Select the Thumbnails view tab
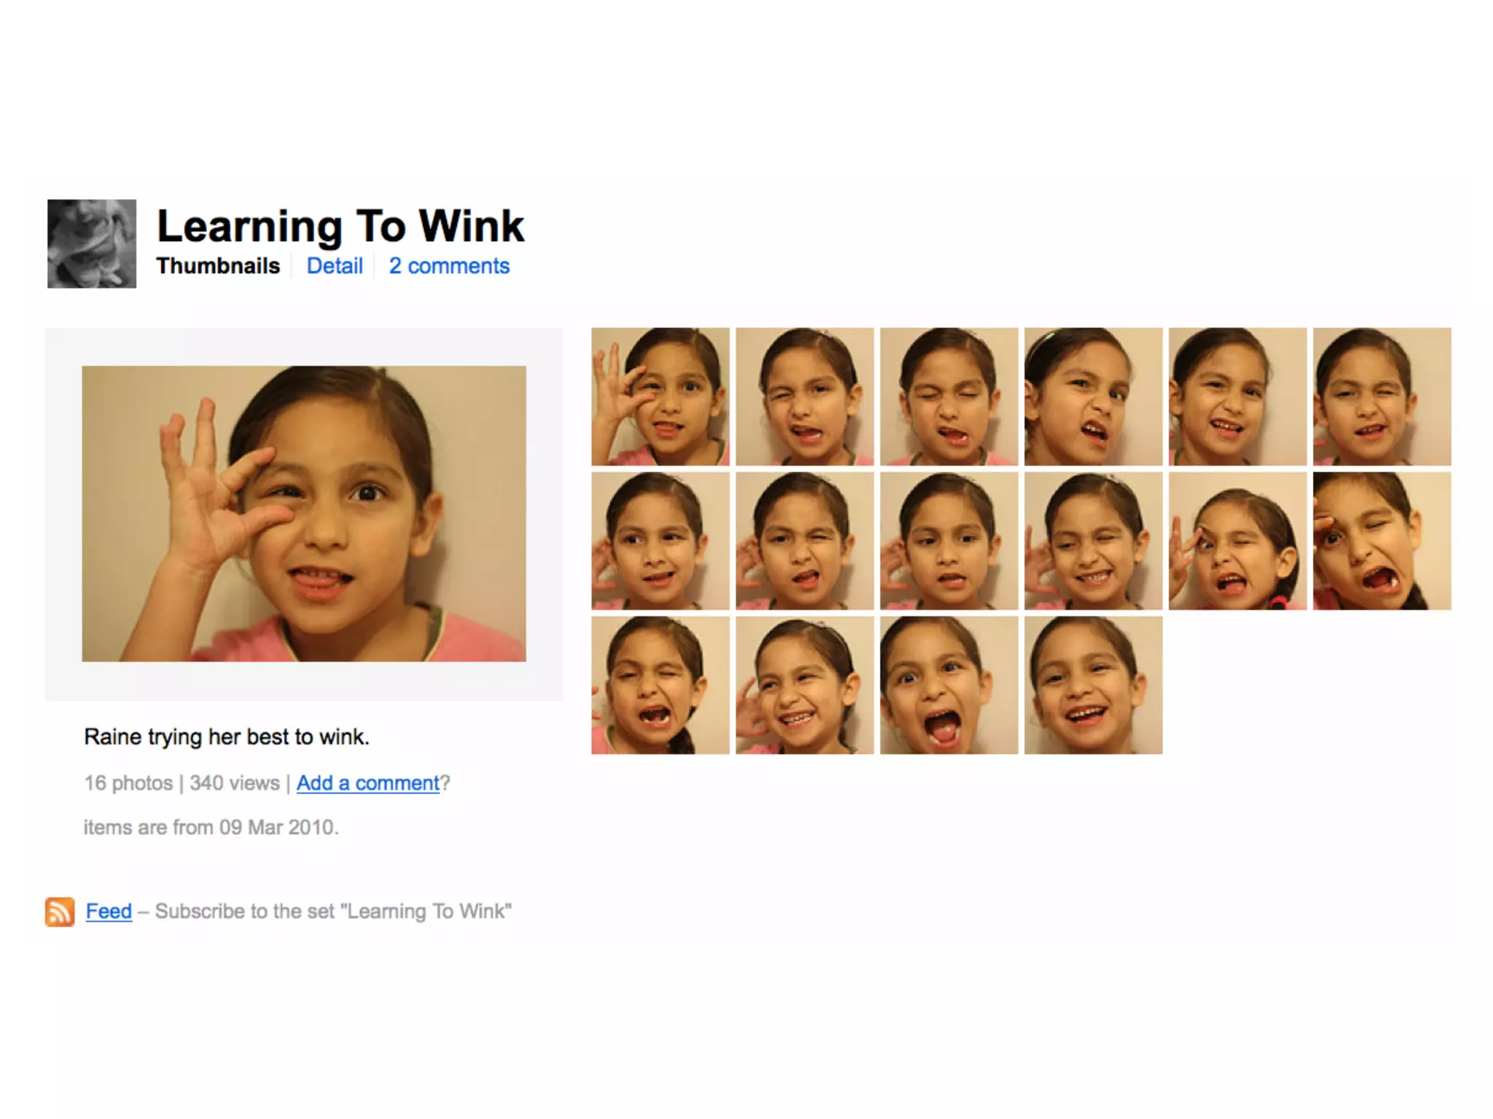Screen dimensions: 1493x1119 [218, 266]
